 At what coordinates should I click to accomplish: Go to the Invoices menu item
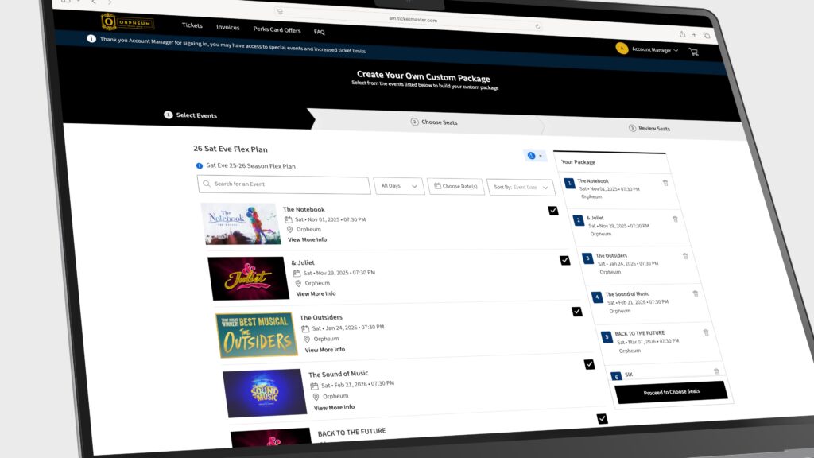click(x=228, y=28)
